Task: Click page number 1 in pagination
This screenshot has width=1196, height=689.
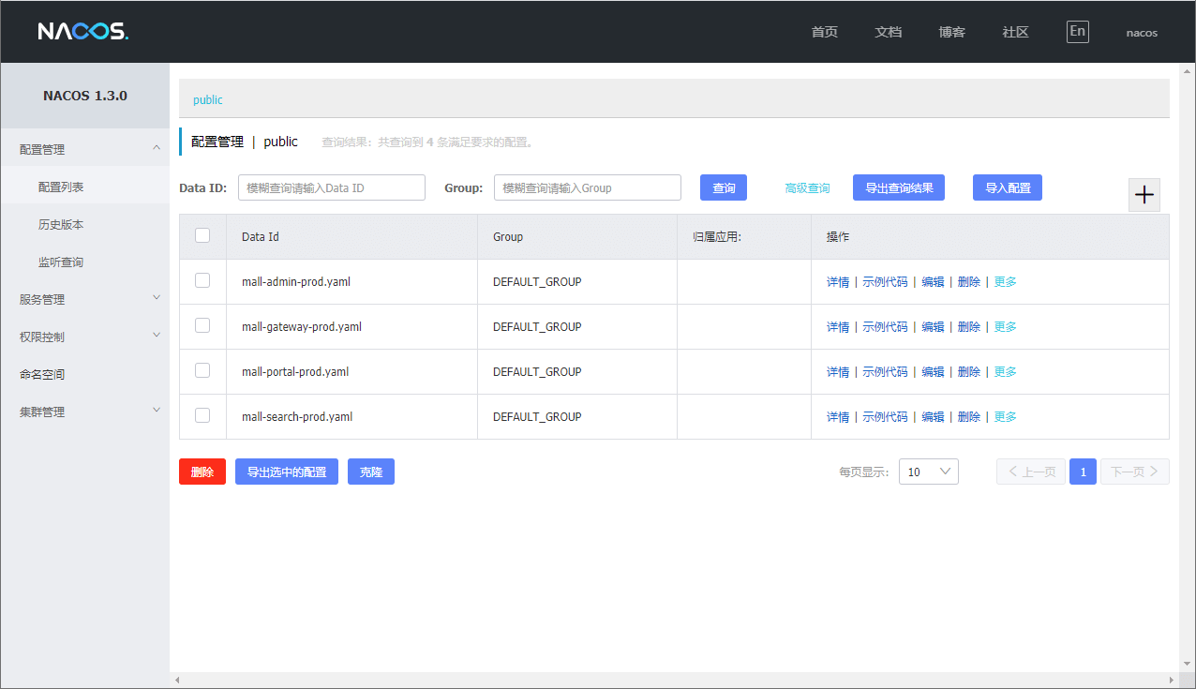Action: pyautogui.click(x=1083, y=472)
